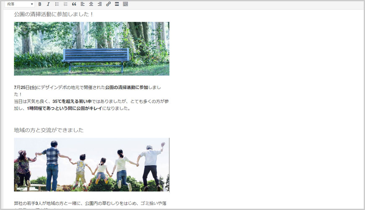Apply blockquote formatting
The height and width of the screenshot is (210, 365).
click(x=74, y=4)
